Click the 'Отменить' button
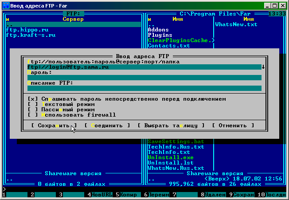This screenshot has height=200, width=289. [233, 125]
